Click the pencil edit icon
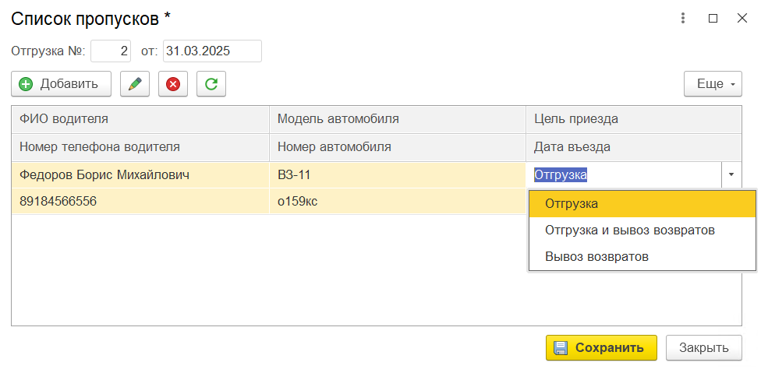 tap(135, 84)
